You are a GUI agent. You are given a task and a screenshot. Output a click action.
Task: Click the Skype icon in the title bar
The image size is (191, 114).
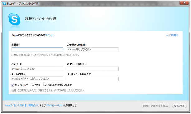tap(4, 3)
